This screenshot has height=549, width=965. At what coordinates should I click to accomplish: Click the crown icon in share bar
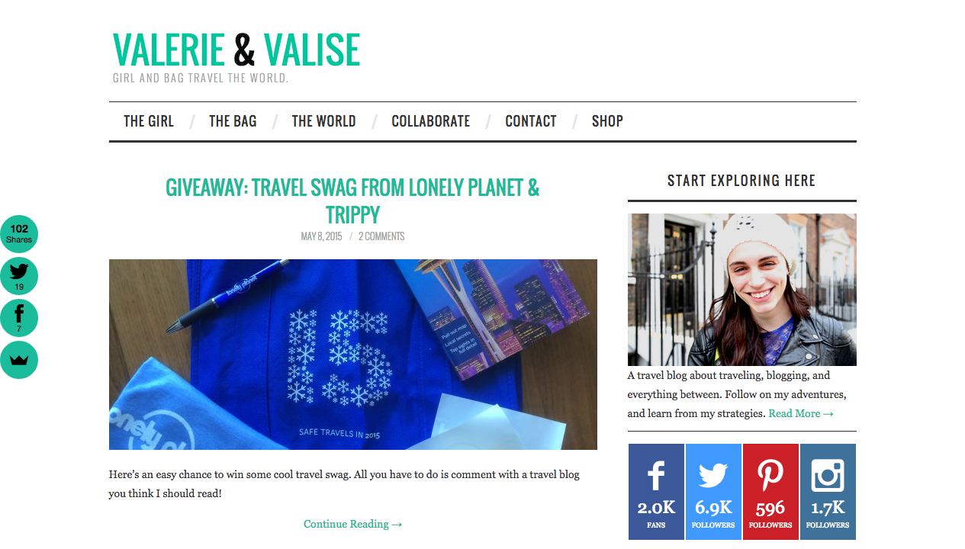click(x=19, y=360)
